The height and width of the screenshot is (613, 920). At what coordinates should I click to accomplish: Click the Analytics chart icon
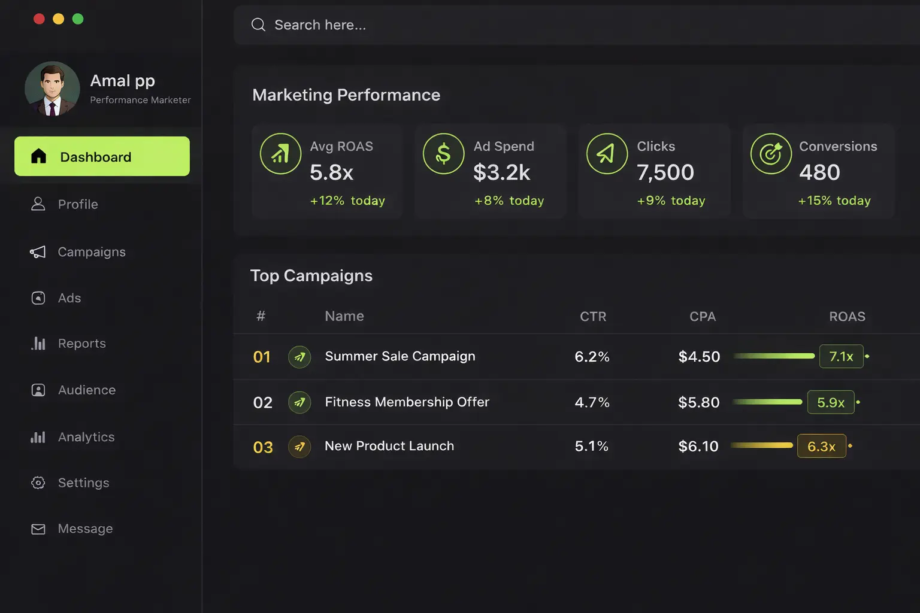38,437
